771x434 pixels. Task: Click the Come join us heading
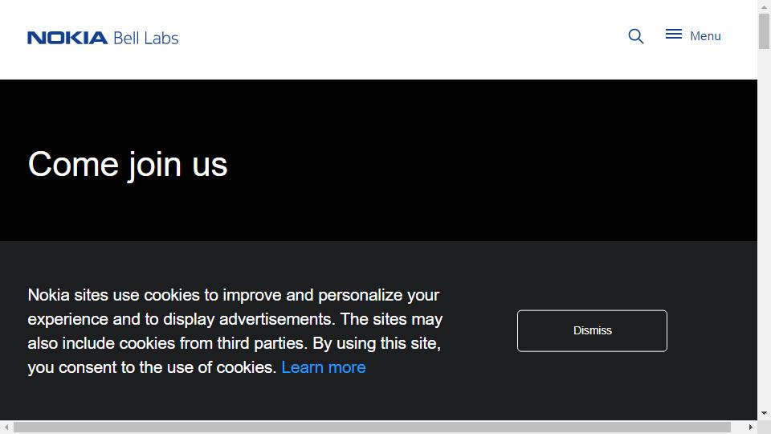click(128, 164)
